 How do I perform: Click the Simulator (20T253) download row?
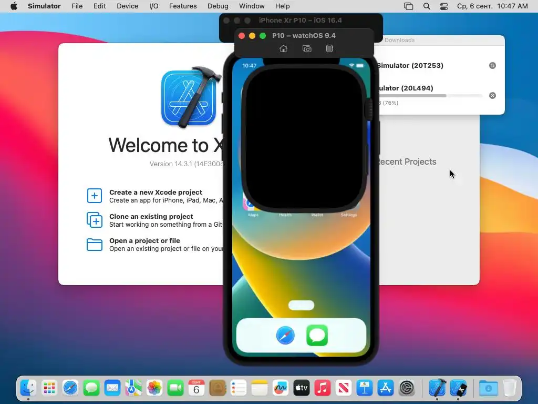click(x=439, y=66)
